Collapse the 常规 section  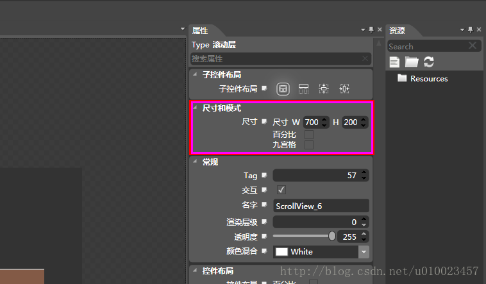[195, 161]
